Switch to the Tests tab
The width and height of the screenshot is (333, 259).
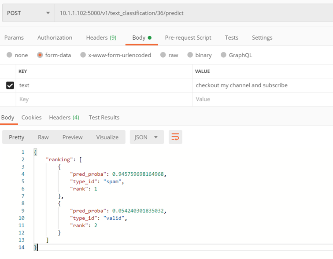(x=232, y=37)
